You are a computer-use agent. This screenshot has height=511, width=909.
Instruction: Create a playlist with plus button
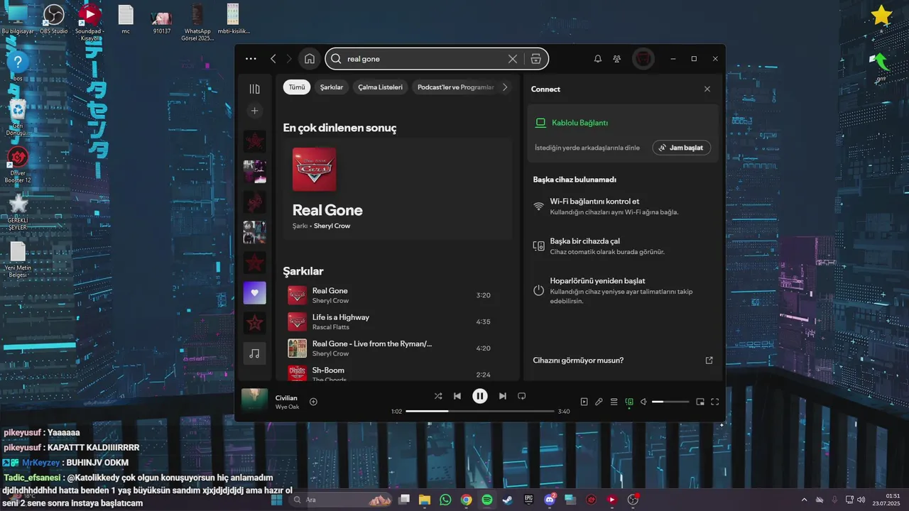coord(255,111)
